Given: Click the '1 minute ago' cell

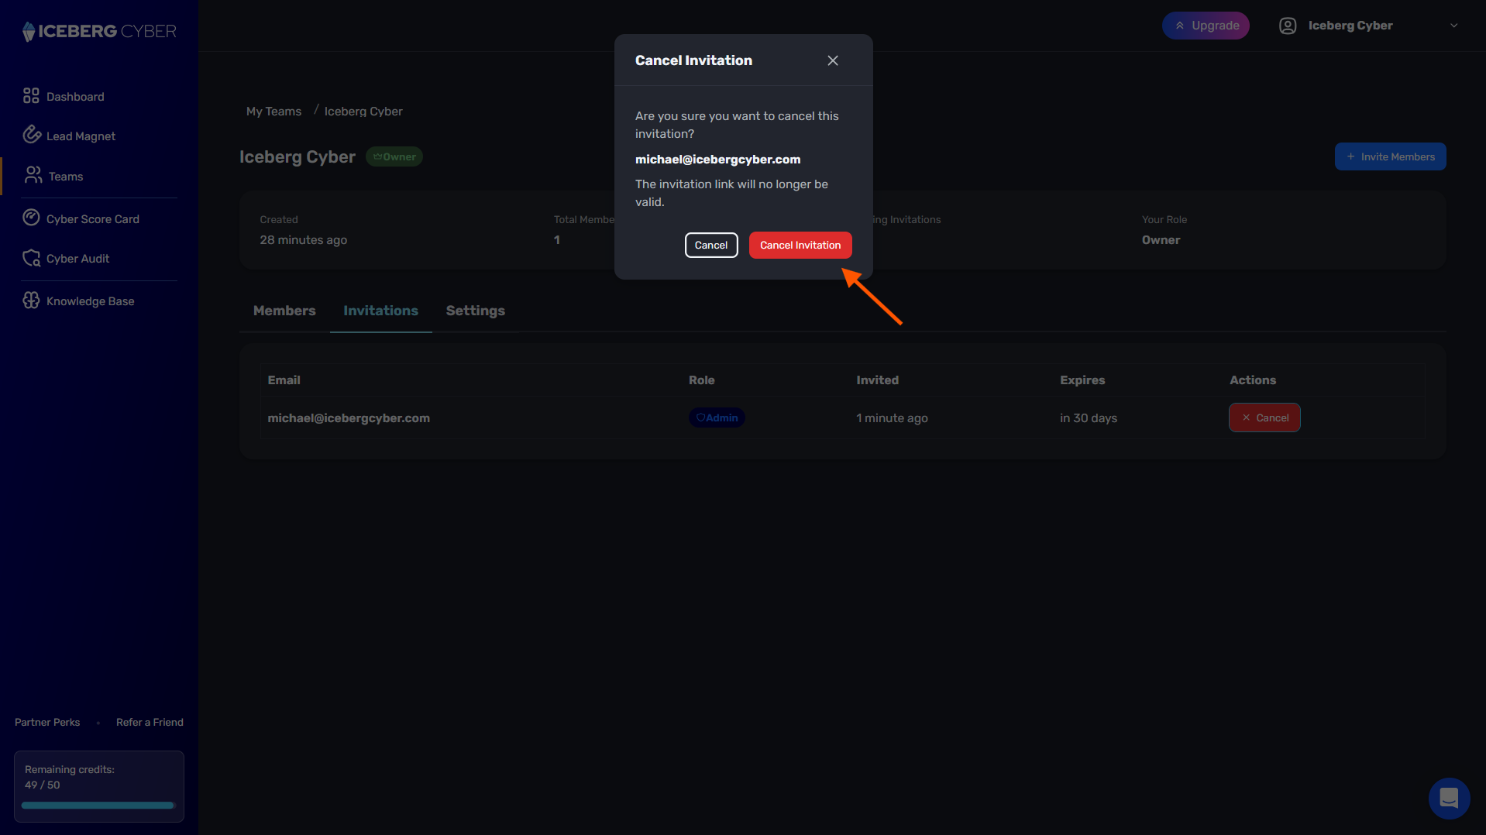Looking at the screenshot, I should [x=892, y=418].
